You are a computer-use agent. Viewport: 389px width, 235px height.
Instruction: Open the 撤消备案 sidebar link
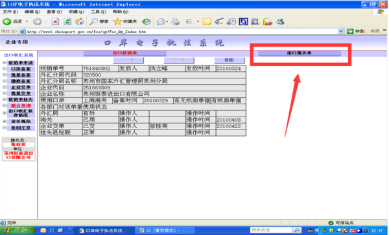pyautogui.click(x=21, y=81)
